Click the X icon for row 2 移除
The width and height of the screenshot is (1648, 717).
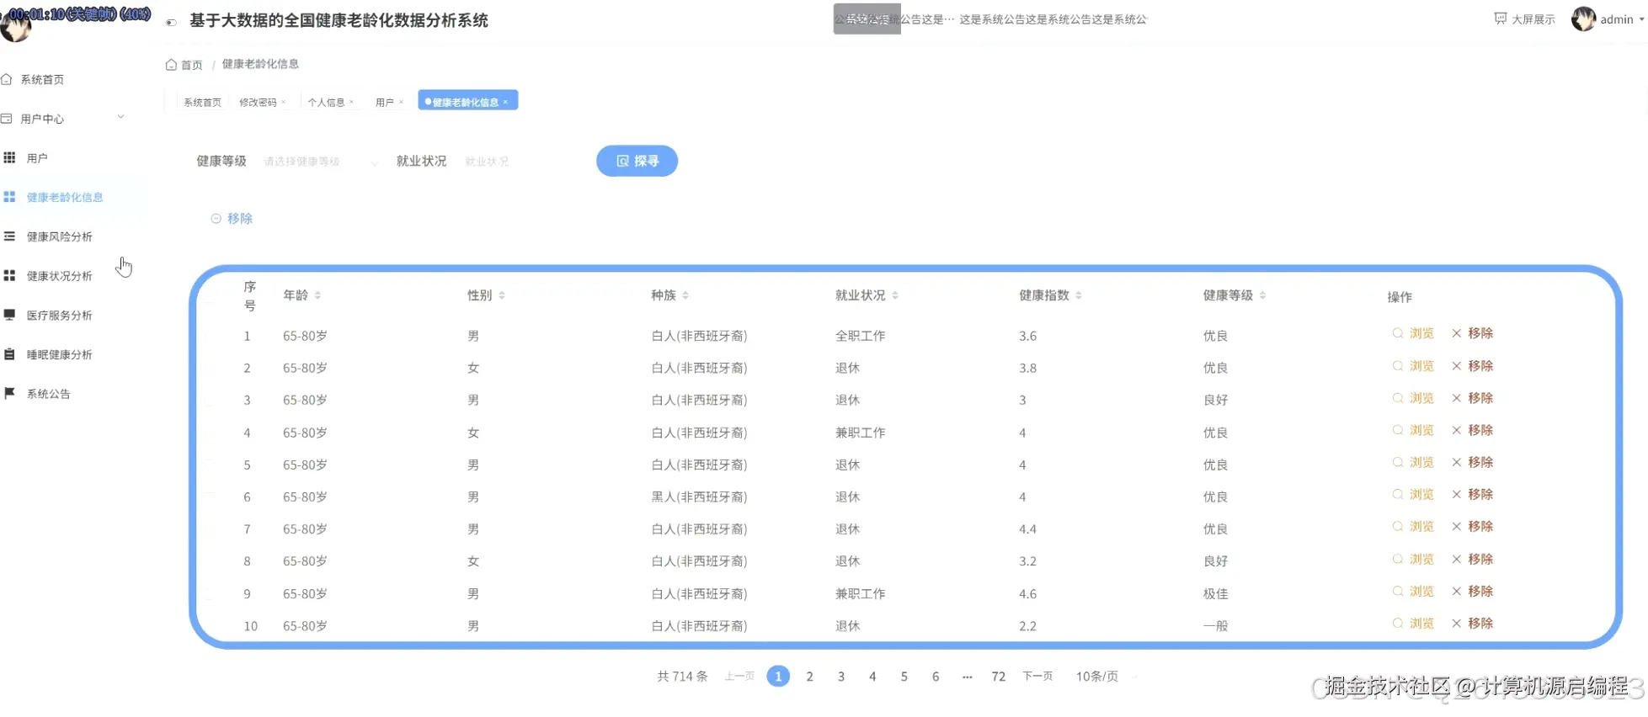coord(1456,366)
